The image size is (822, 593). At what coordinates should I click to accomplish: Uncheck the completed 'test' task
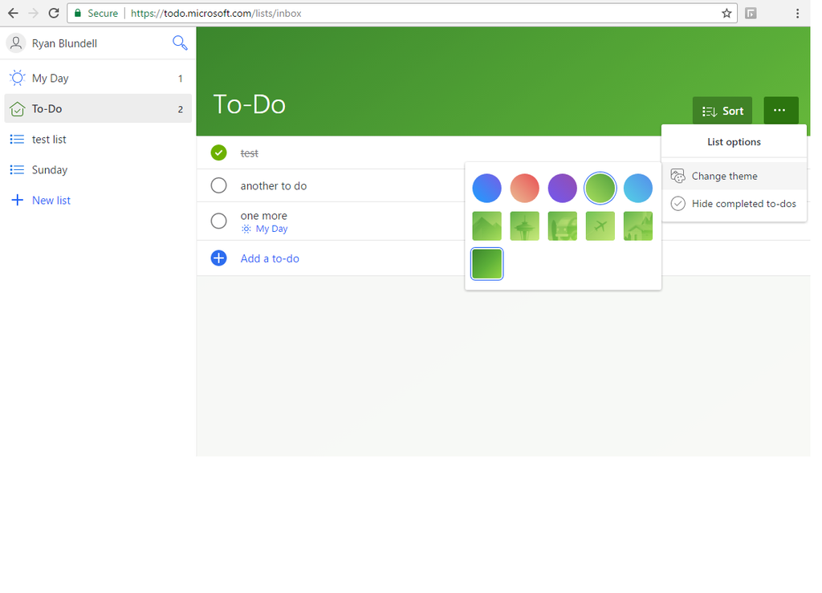(218, 152)
